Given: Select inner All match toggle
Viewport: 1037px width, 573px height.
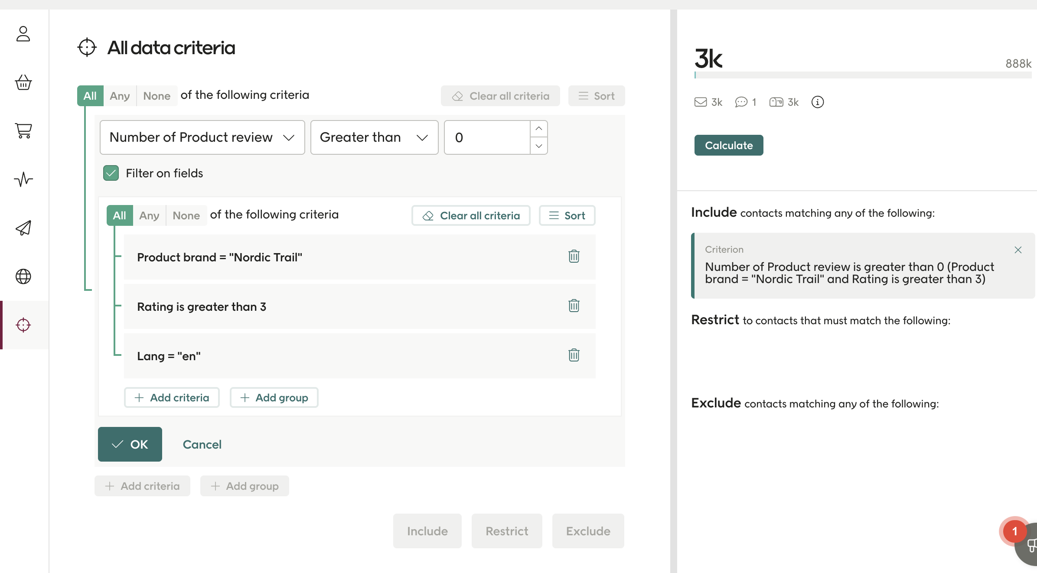Looking at the screenshot, I should [120, 215].
